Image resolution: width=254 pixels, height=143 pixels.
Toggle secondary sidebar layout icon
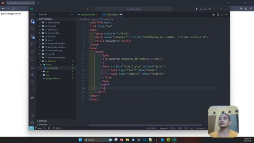coord(206,9)
